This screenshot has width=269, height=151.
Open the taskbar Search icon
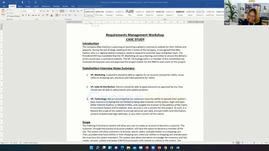point(98,148)
